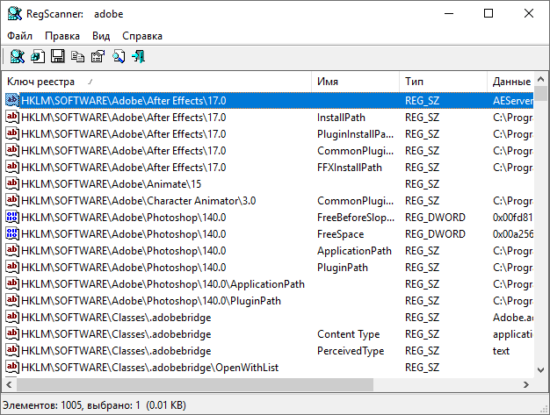Open the Справка menu
550x415 pixels.
(x=142, y=36)
